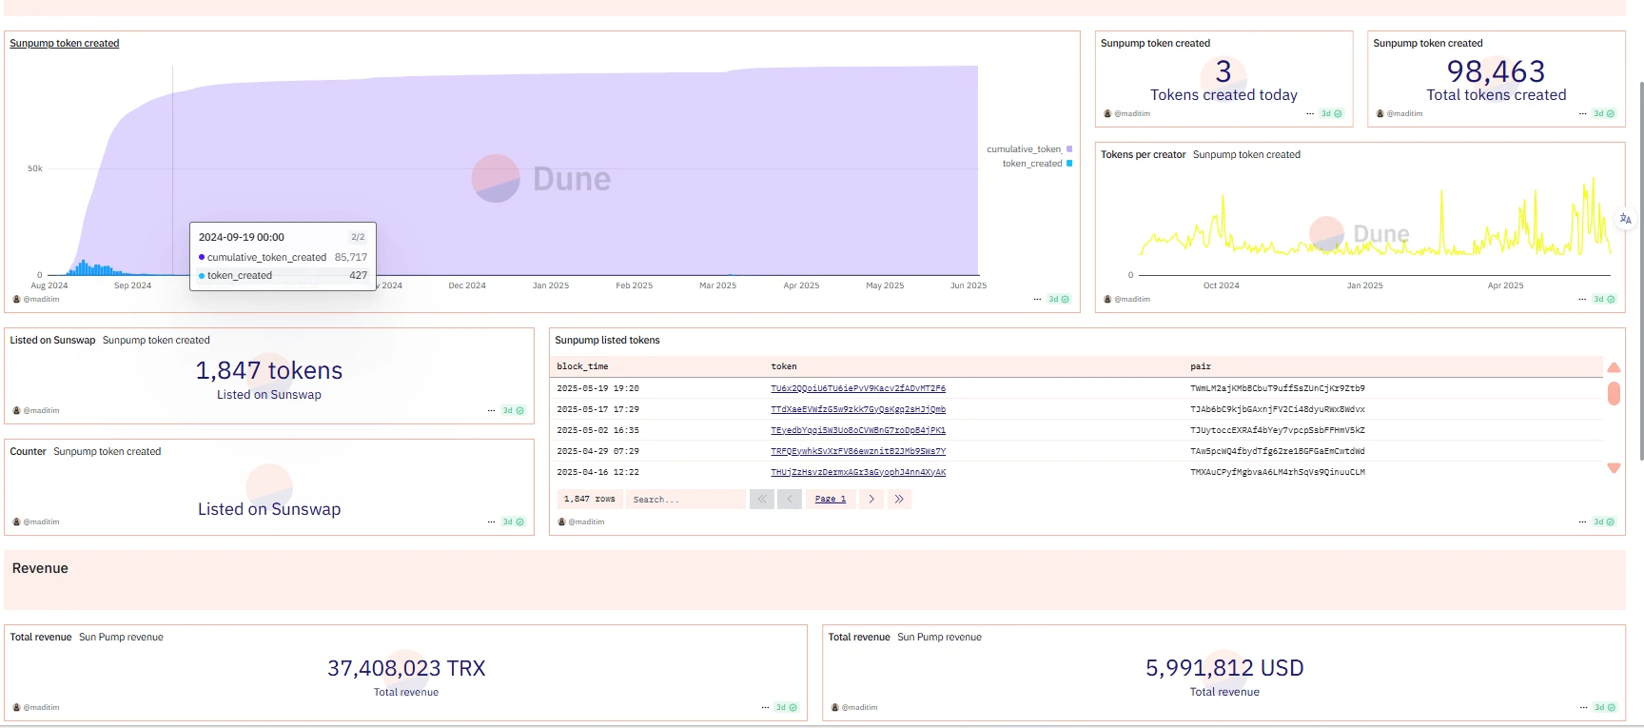Sort table by pair column header

click(1201, 366)
